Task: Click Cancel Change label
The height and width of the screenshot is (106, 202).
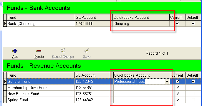Action: [x=63, y=57]
